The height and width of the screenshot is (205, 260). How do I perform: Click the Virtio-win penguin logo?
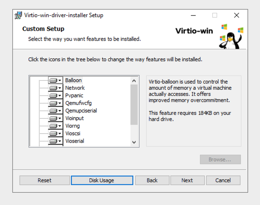click(x=231, y=37)
